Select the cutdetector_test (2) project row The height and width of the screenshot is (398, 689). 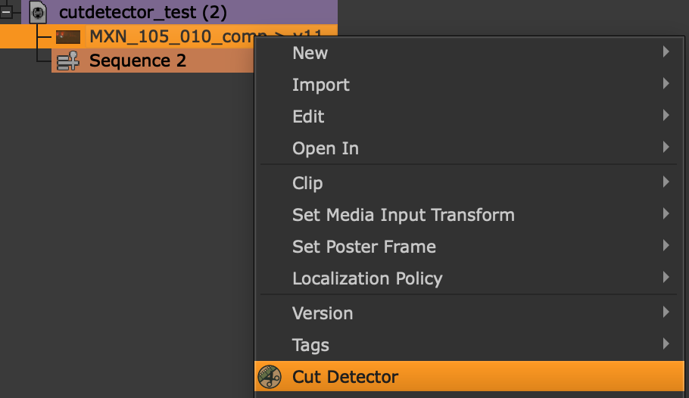point(179,12)
